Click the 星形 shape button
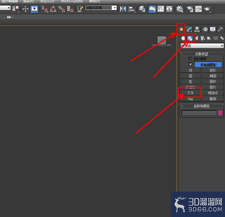This screenshot has height=217, width=225. tap(213, 87)
